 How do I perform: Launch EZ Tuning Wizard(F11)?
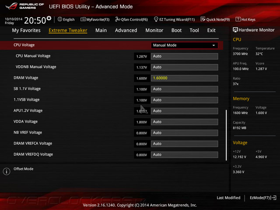174,19
